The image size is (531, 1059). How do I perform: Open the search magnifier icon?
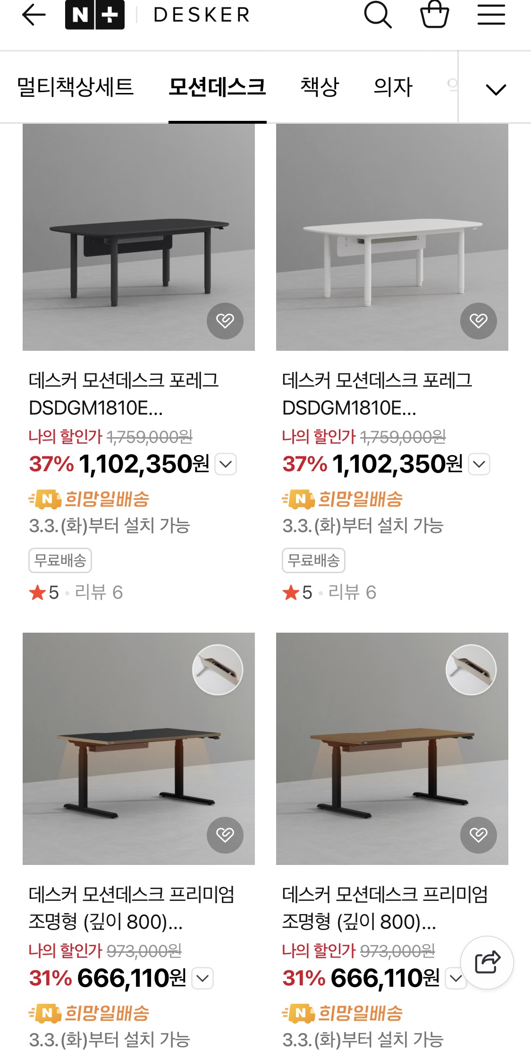pos(378,15)
